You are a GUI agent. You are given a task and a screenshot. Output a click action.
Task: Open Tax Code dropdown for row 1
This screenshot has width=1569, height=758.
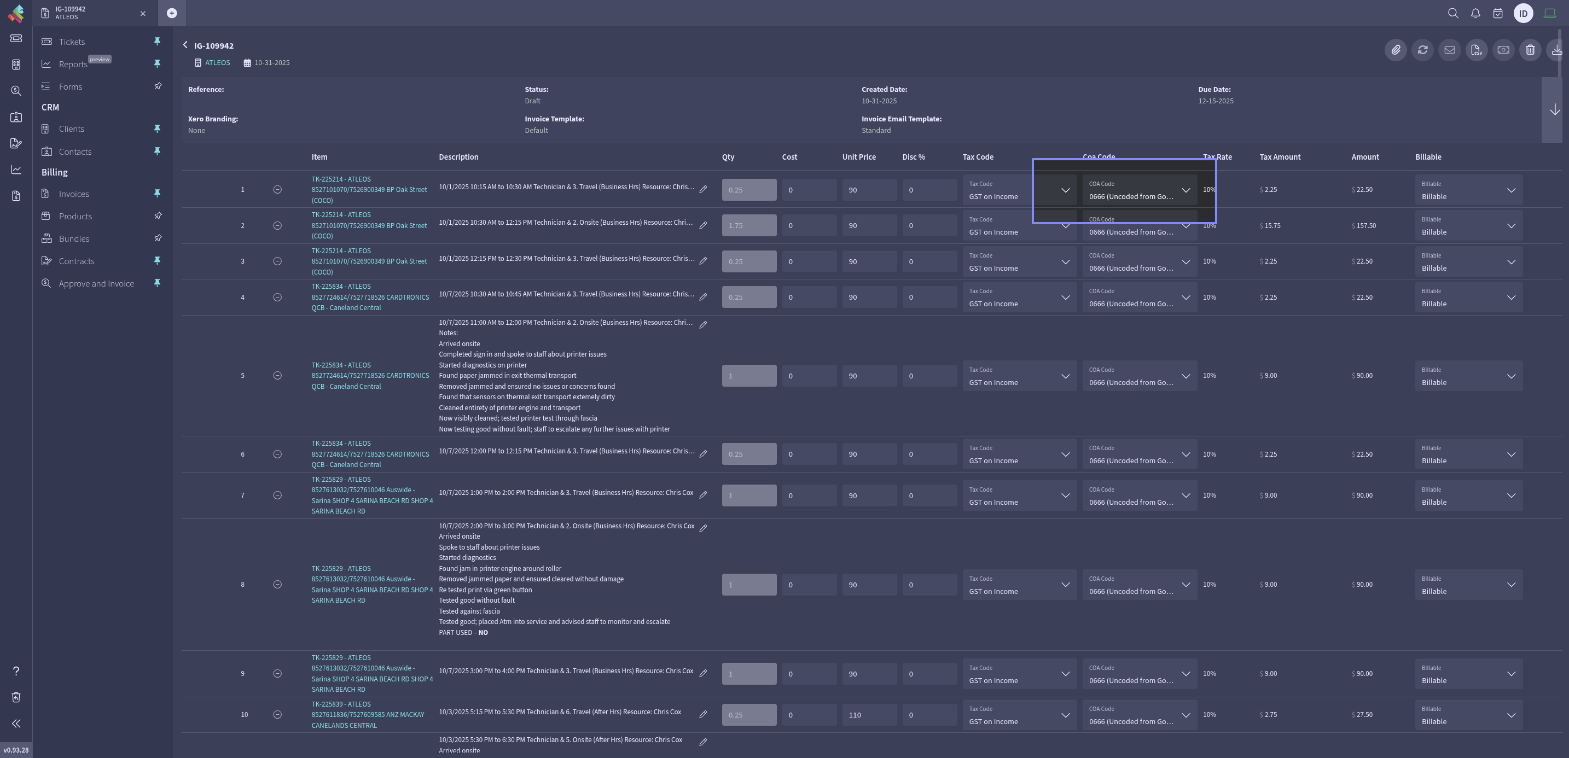click(x=1020, y=190)
